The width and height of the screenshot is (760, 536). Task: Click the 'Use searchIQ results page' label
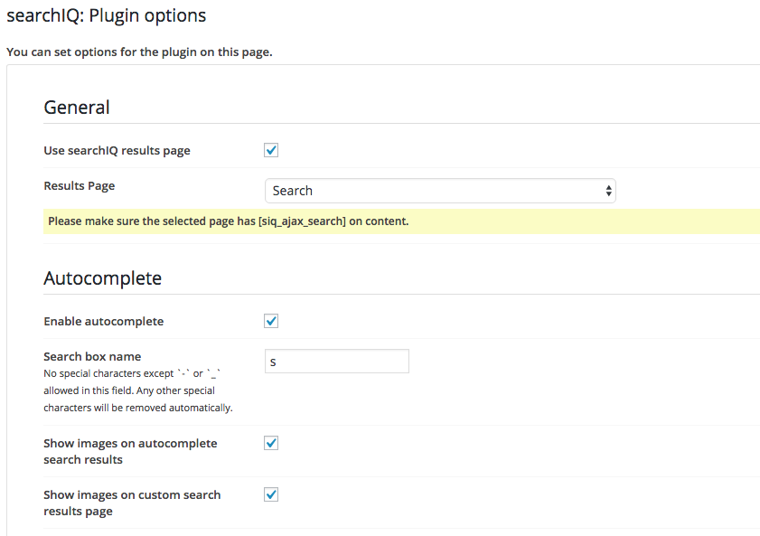pyautogui.click(x=117, y=151)
